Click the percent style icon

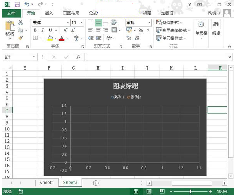pos(141,30)
